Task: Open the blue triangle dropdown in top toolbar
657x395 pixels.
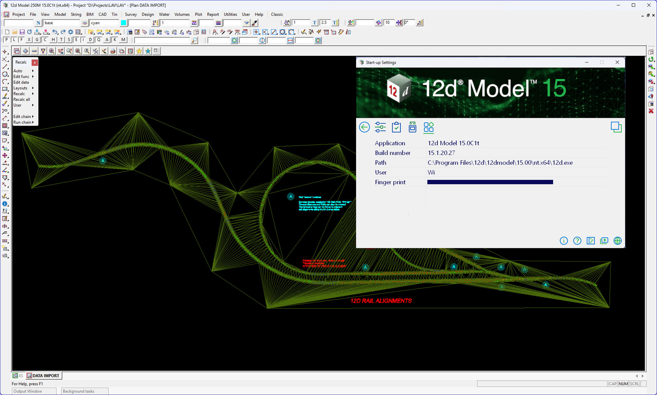Action: (x=247, y=23)
